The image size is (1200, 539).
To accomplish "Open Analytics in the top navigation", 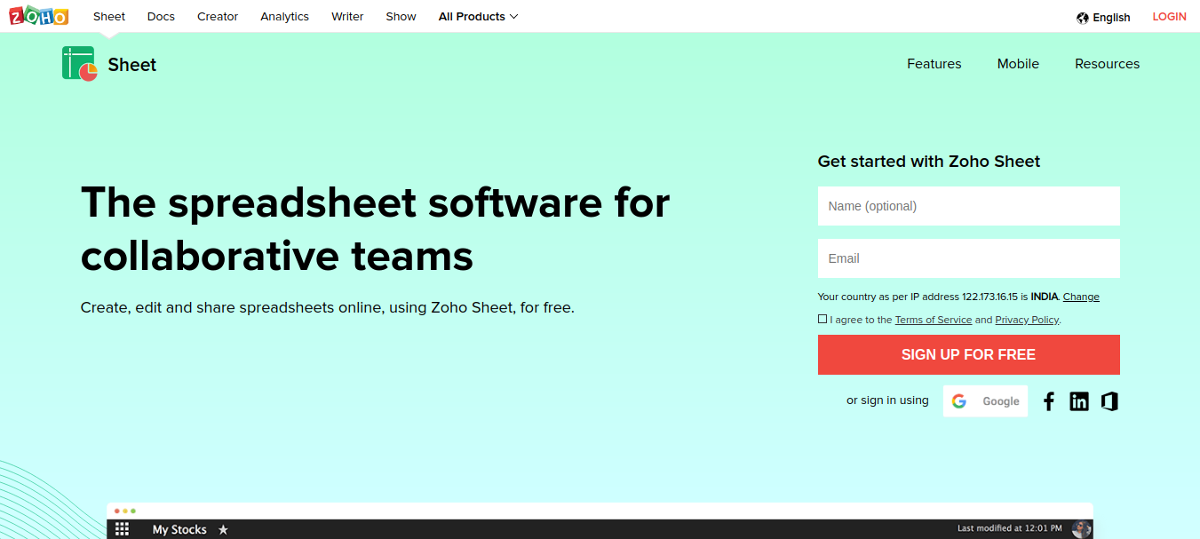I will coord(285,17).
